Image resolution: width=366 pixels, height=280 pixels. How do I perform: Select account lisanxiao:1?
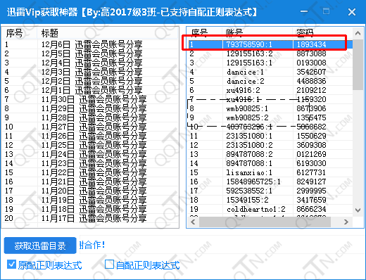click(x=270, y=172)
